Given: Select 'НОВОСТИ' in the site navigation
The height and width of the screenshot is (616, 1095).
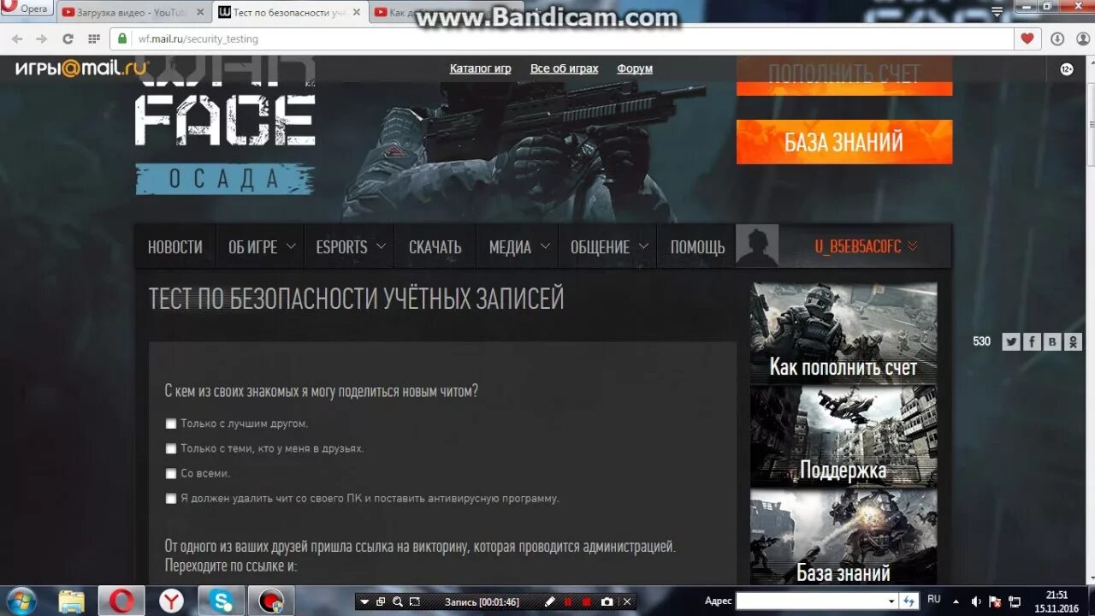Looking at the screenshot, I should (175, 246).
